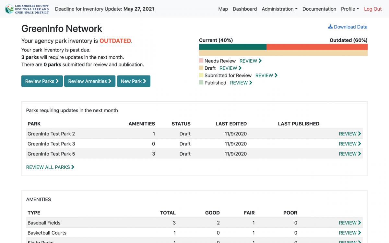Viewport: 389px width, 243px height.
Task: Click the Basketball Courts row label
Action: click(x=47, y=233)
